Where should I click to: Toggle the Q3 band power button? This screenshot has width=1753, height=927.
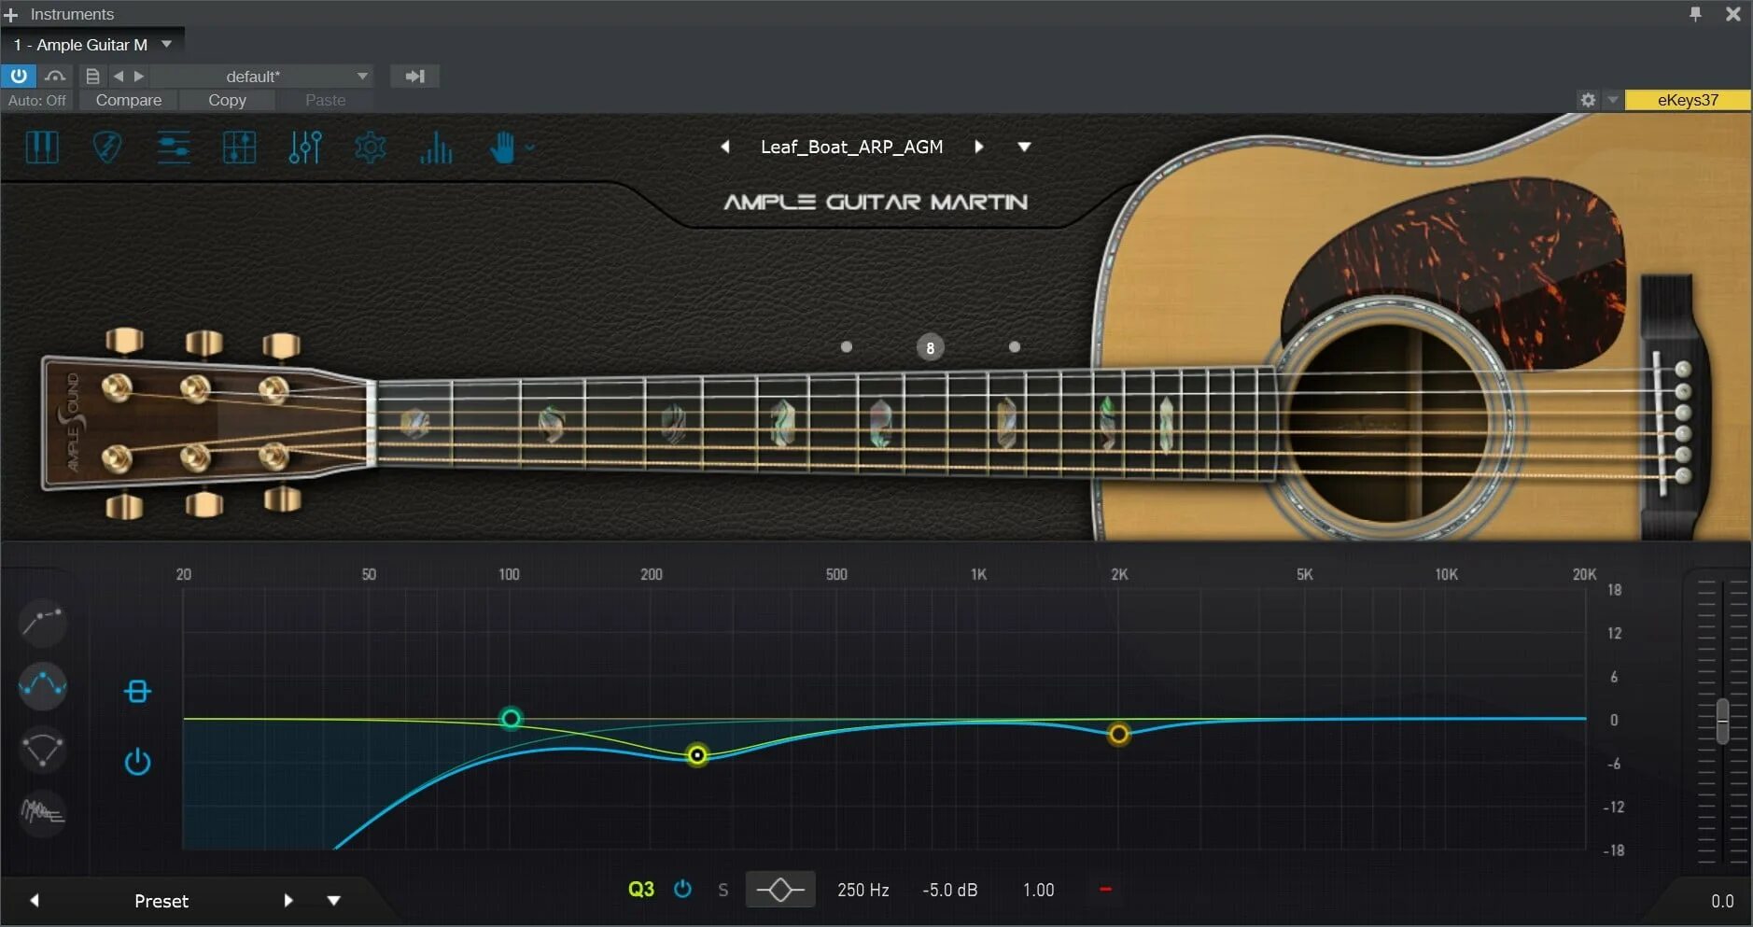pos(682,889)
